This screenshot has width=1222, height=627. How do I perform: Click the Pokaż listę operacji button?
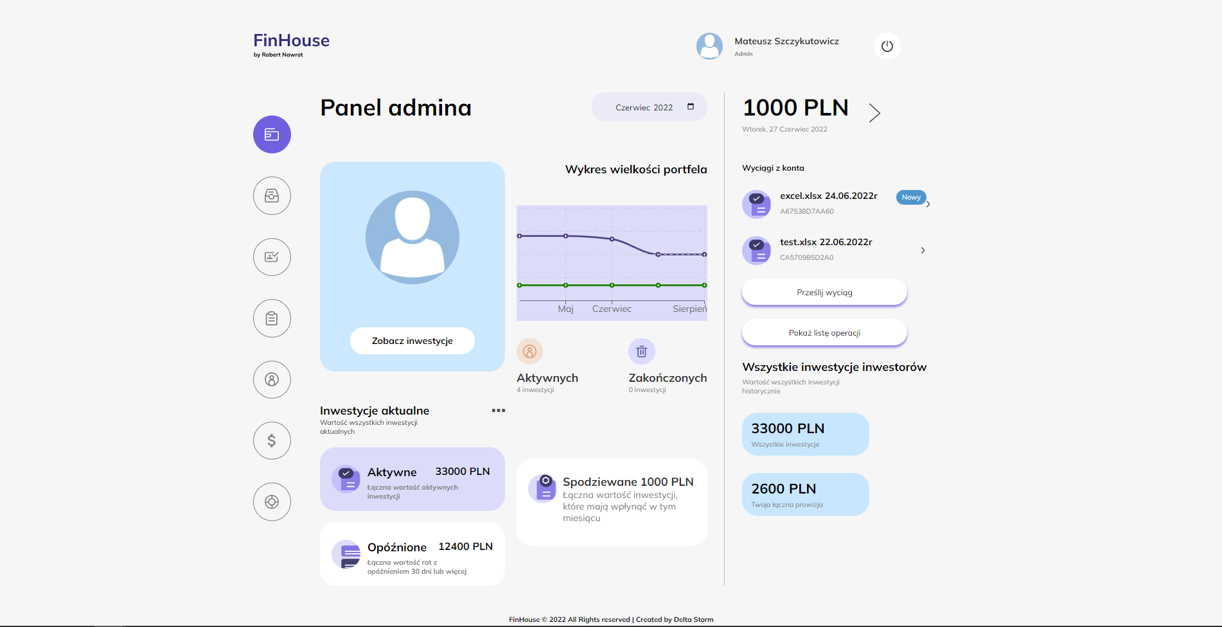click(x=824, y=333)
